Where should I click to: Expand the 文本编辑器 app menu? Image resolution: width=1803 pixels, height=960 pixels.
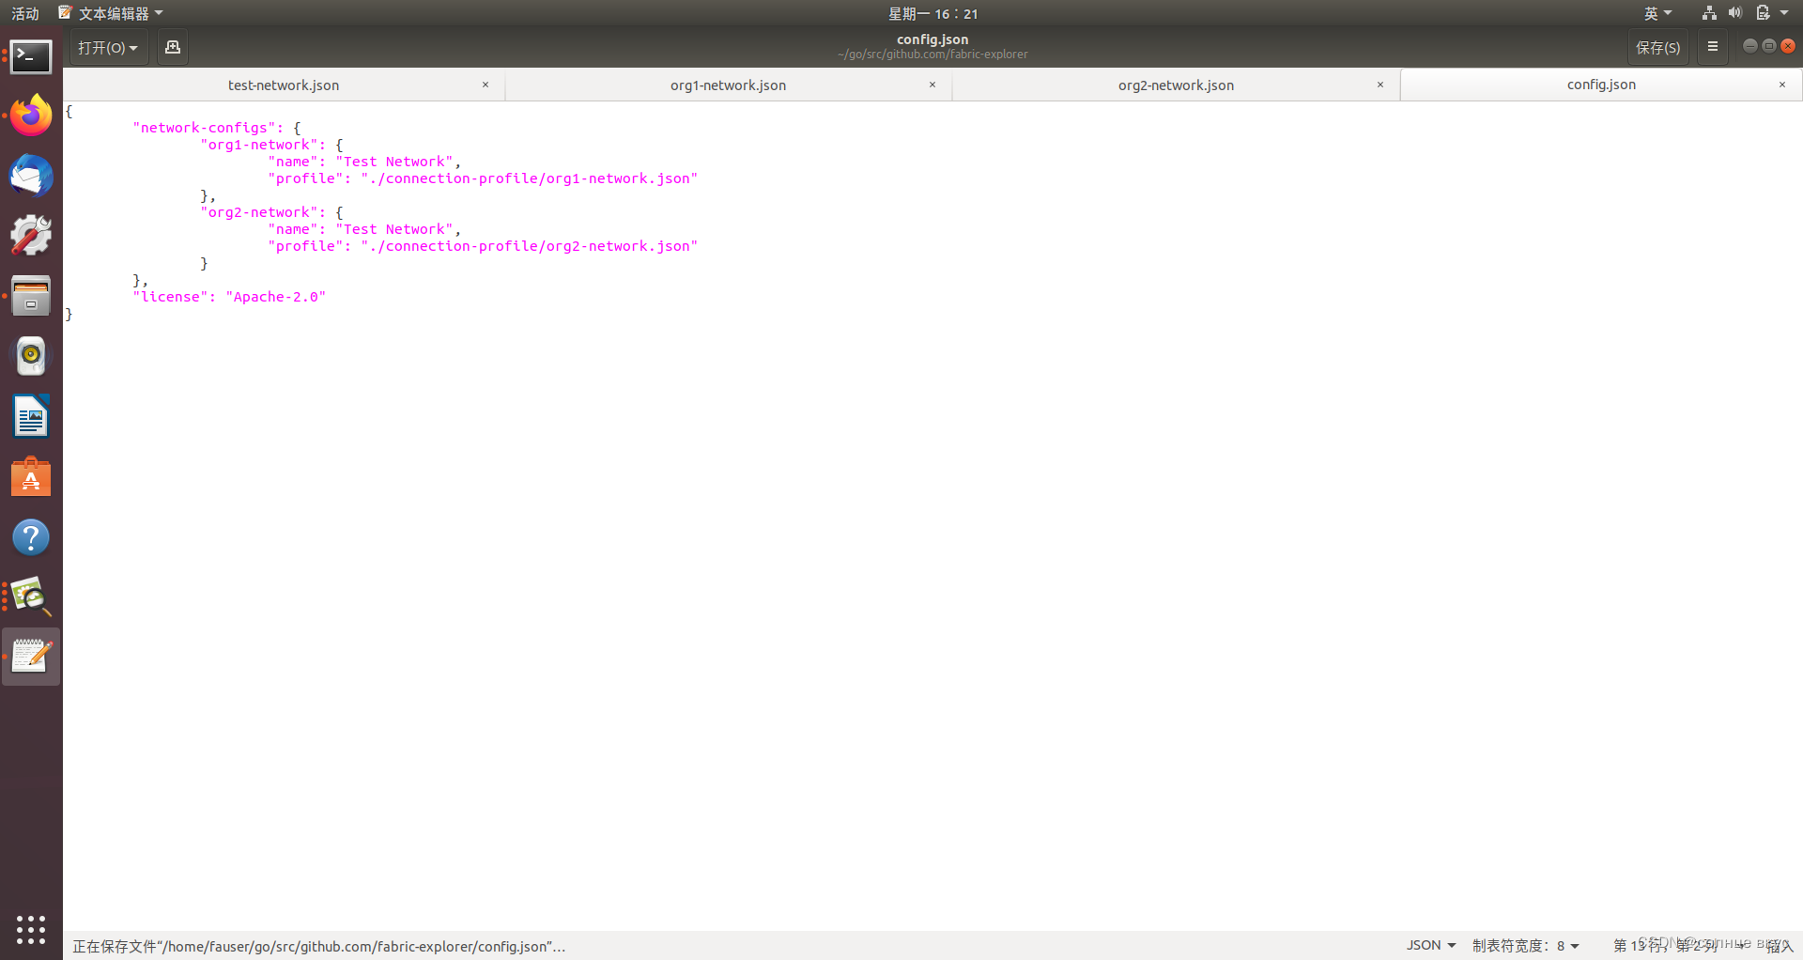[111, 13]
